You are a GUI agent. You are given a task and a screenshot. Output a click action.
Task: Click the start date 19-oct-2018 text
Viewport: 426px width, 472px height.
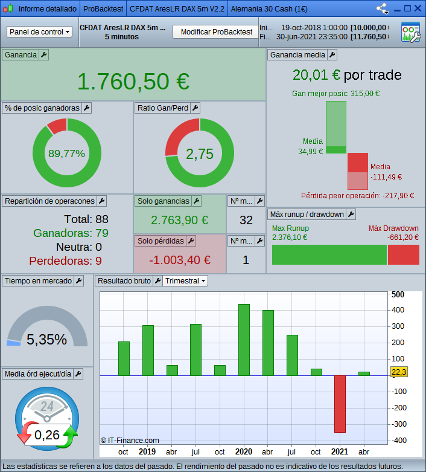(x=314, y=28)
